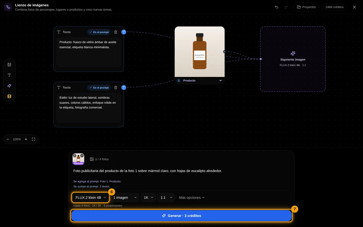The image size is (363, 227).
Task: Click the "Hasta 4 fotos · 1K / 2K · 5 proporciones" hint
Action: coord(98,206)
